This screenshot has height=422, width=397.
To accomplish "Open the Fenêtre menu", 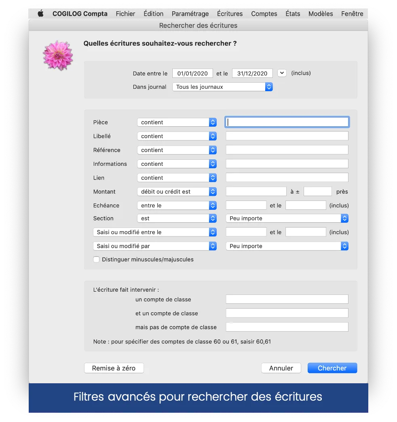I will 352,14.
